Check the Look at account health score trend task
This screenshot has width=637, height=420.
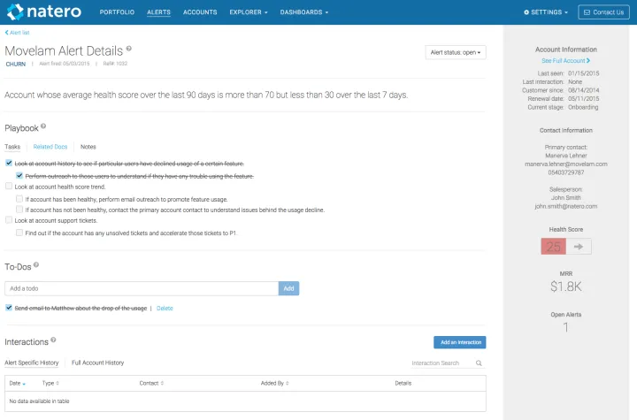click(9, 187)
